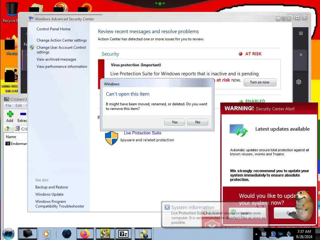Image resolution: width=320 pixels, height=240 pixels.
Task: Click the up-folder arrow icon in 7-Zip
Action: click(x=7, y=128)
